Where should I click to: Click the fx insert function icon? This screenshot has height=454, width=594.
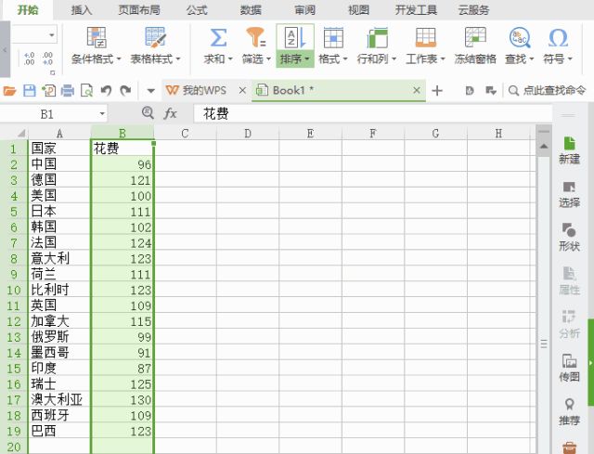[170, 113]
